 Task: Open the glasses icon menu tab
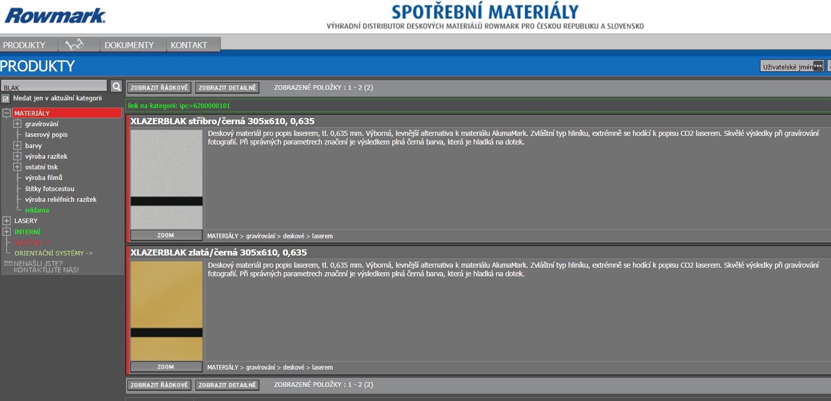click(75, 45)
